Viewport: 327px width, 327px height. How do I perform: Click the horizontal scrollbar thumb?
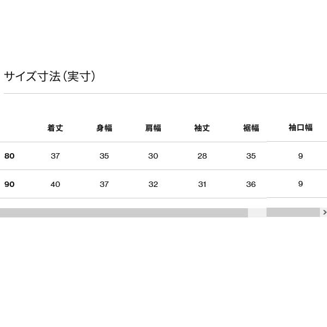(x=124, y=213)
